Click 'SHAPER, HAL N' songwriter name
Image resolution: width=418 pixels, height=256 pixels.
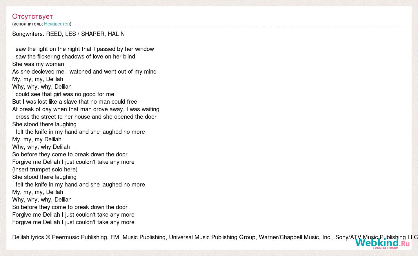click(x=103, y=34)
